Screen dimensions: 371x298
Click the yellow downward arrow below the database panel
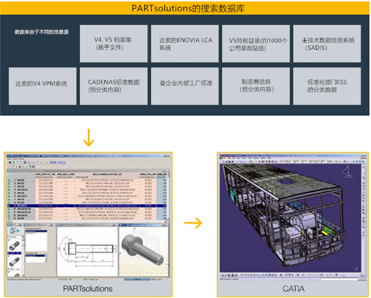[x=89, y=137]
